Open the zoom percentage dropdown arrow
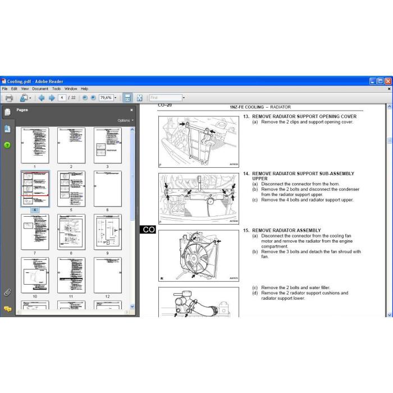Image resolution: width=393 pixels, height=393 pixels. [x=116, y=98]
